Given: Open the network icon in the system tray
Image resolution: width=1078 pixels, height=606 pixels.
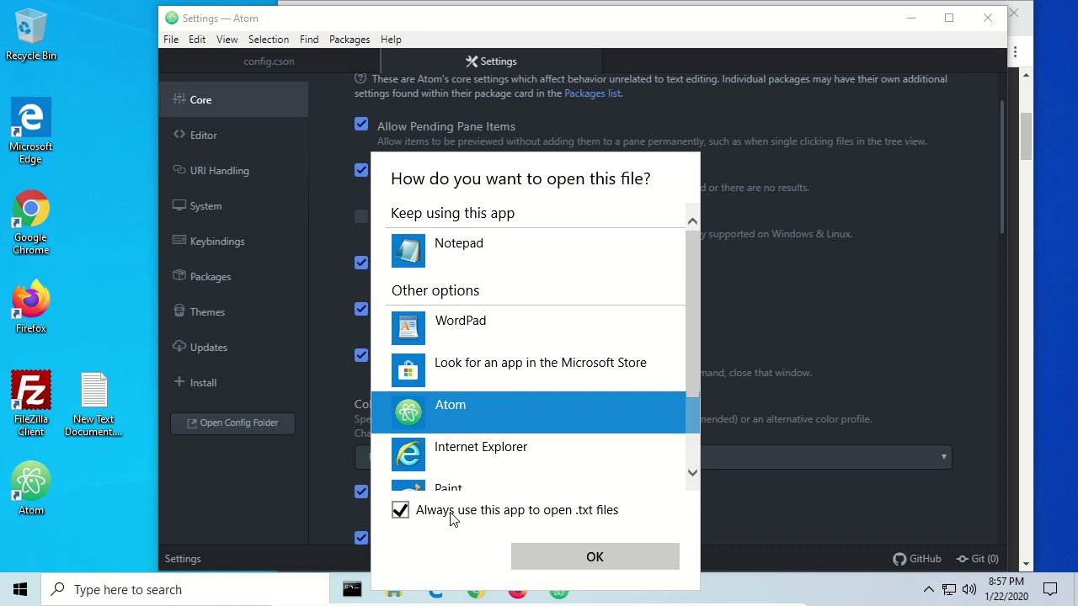Looking at the screenshot, I should 949,589.
